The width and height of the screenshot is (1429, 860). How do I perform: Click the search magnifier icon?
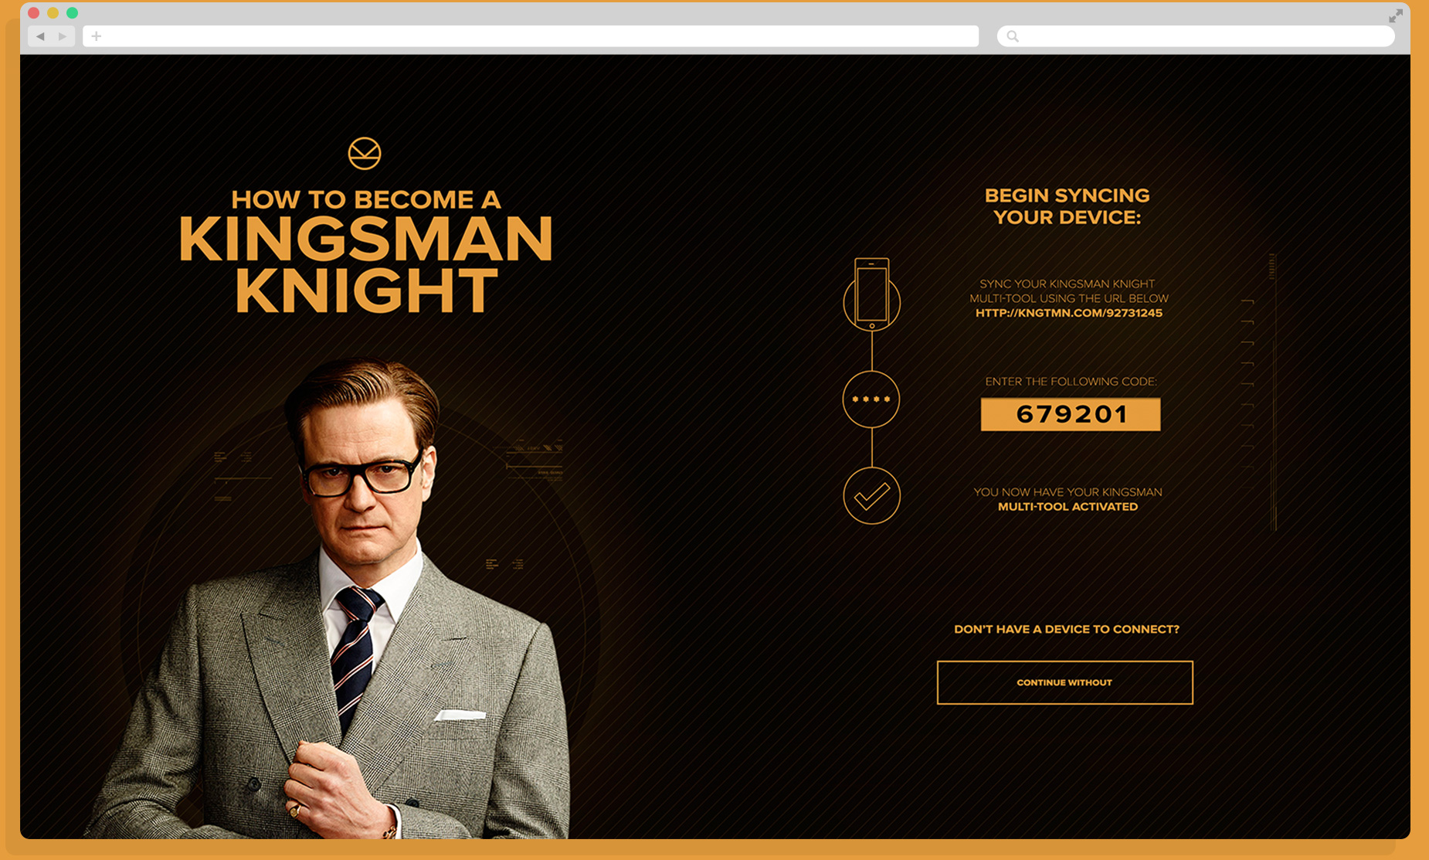(x=1013, y=36)
